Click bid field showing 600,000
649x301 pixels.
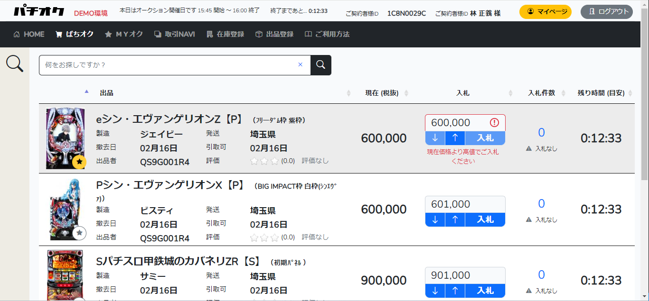click(x=465, y=123)
